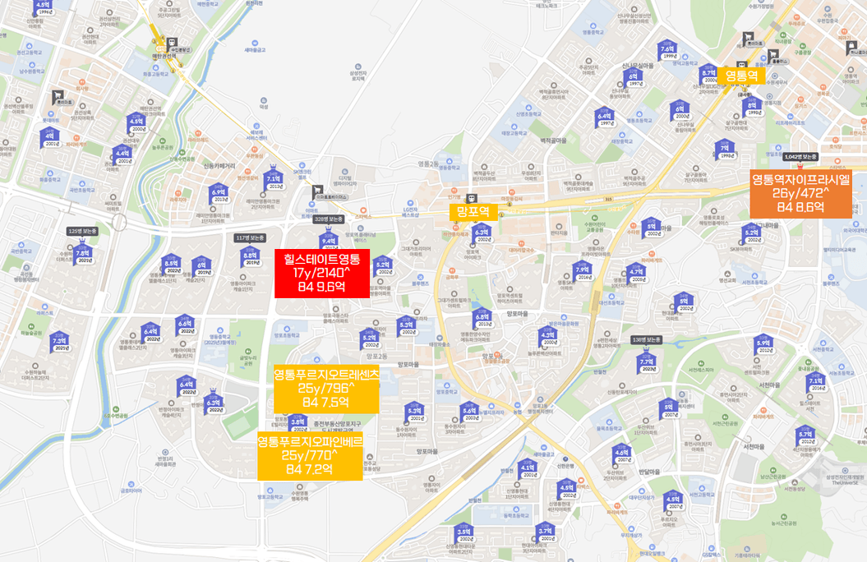The width and height of the screenshot is (867, 562).
Task: Click the 8.5억 2022년 price marker
Action: (172, 265)
